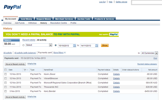Viewport: 162px width, 100px height.
Task: Click the -$64.95 AUD amount
Action: (151, 83)
